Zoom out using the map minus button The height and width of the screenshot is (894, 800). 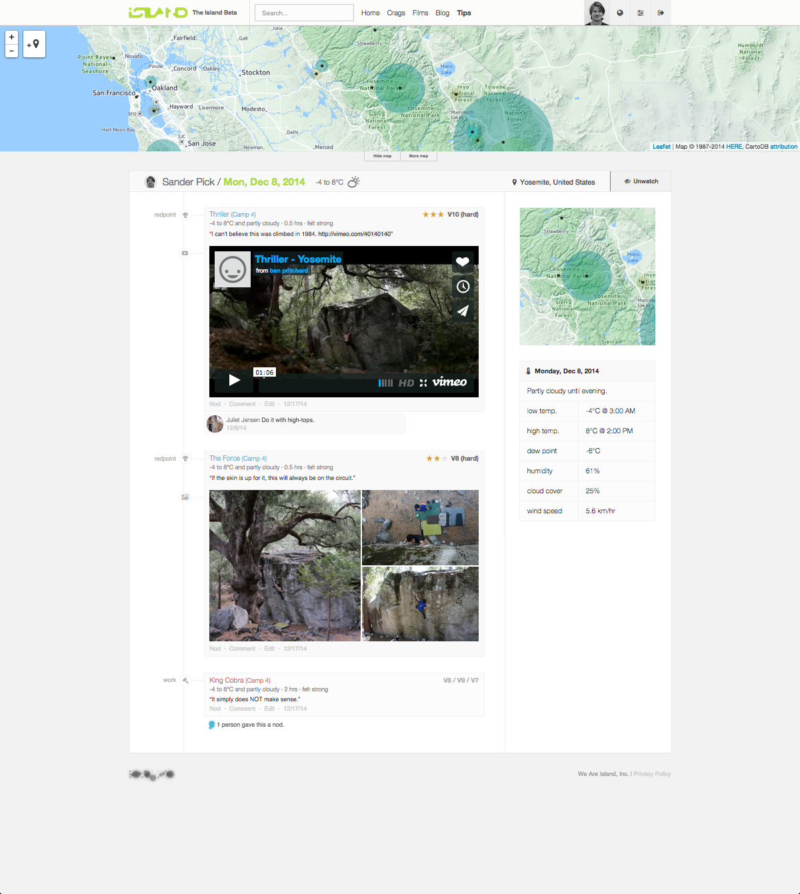tap(11, 51)
